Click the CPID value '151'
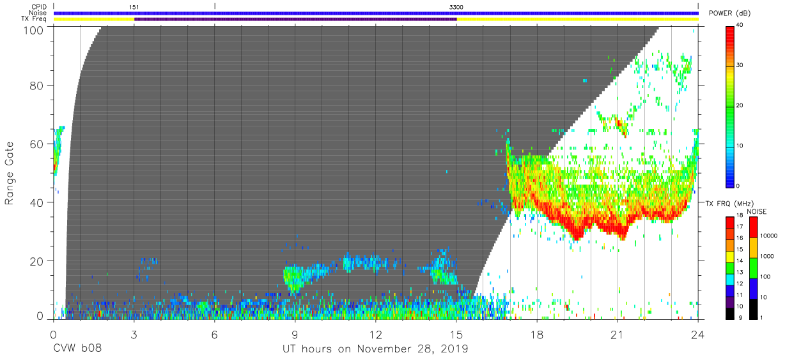The height and width of the screenshot is (362, 785). tap(134, 7)
